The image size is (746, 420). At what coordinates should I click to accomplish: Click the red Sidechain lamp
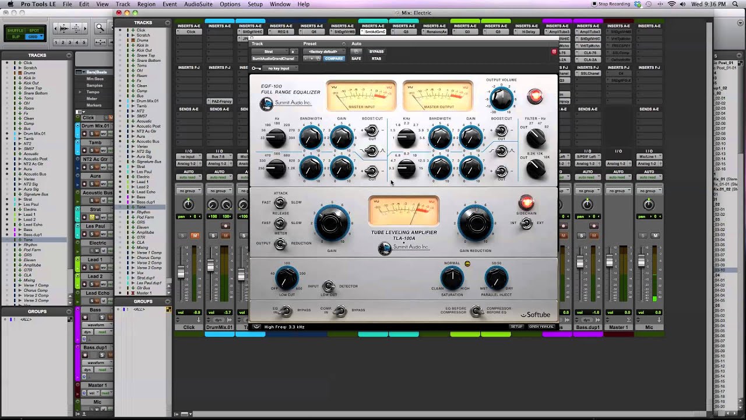[526, 202]
